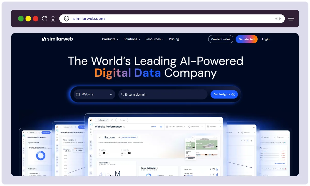The image size is (310, 186).
Task: Click the graduation cap icon next to PDF
Action: click(161, 127)
